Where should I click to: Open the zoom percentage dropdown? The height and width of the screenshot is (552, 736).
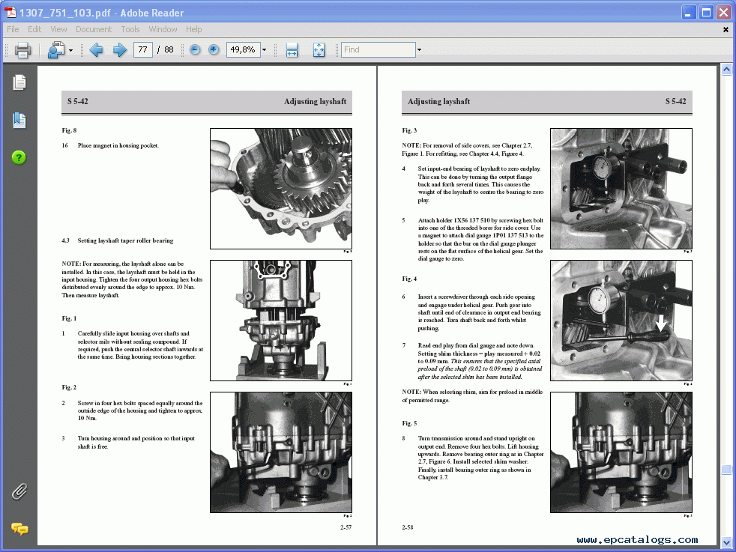pyautogui.click(x=262, y=49)
